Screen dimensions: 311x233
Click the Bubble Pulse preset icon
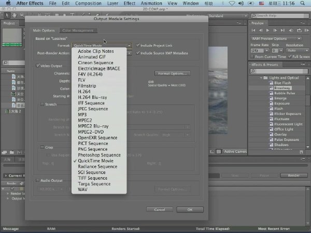[x=271, y=93]
